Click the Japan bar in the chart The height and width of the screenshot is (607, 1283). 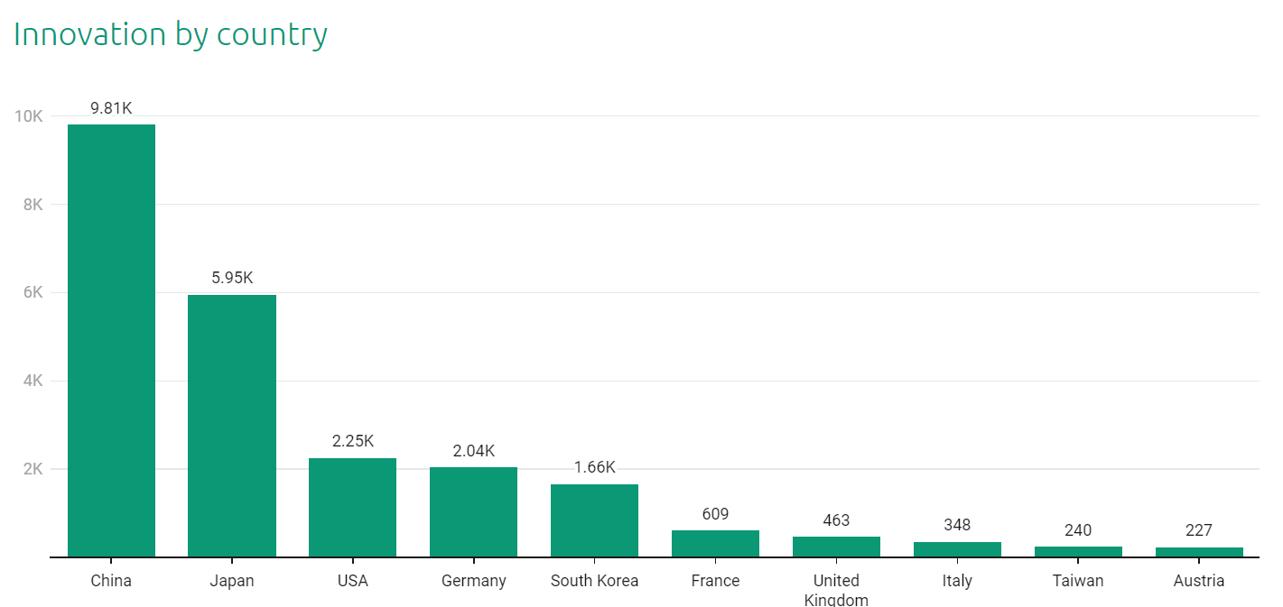pos(232,426)
